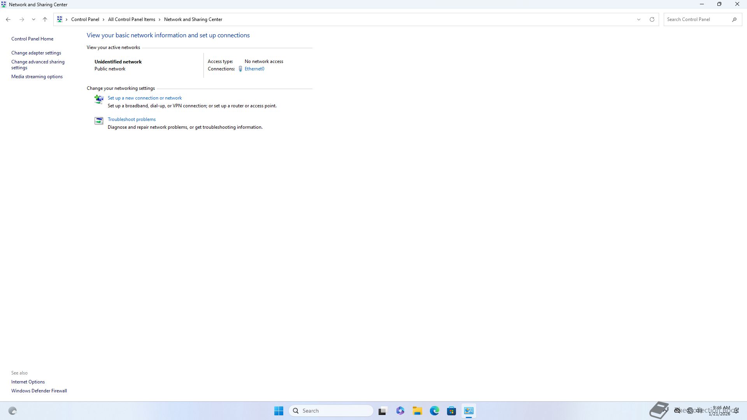The image size is (747, 420).
Task: Click the Refresh button in the address bar
Action: 652,19
